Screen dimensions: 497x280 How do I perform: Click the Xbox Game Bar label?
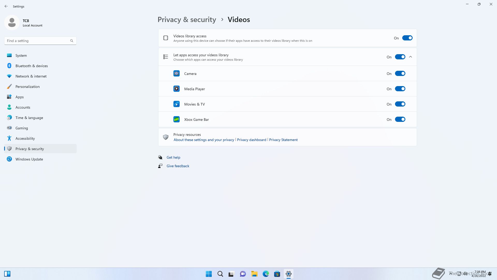pos(196,120)
